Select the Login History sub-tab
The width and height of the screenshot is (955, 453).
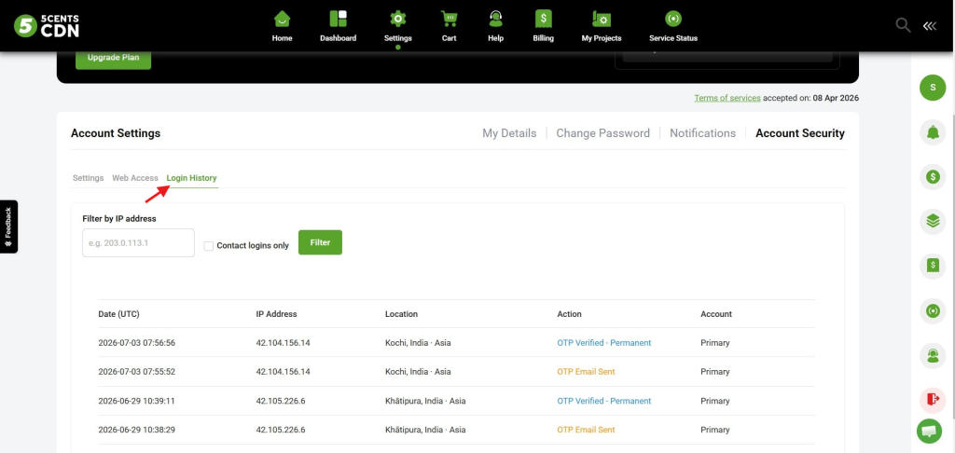point(192,178)
